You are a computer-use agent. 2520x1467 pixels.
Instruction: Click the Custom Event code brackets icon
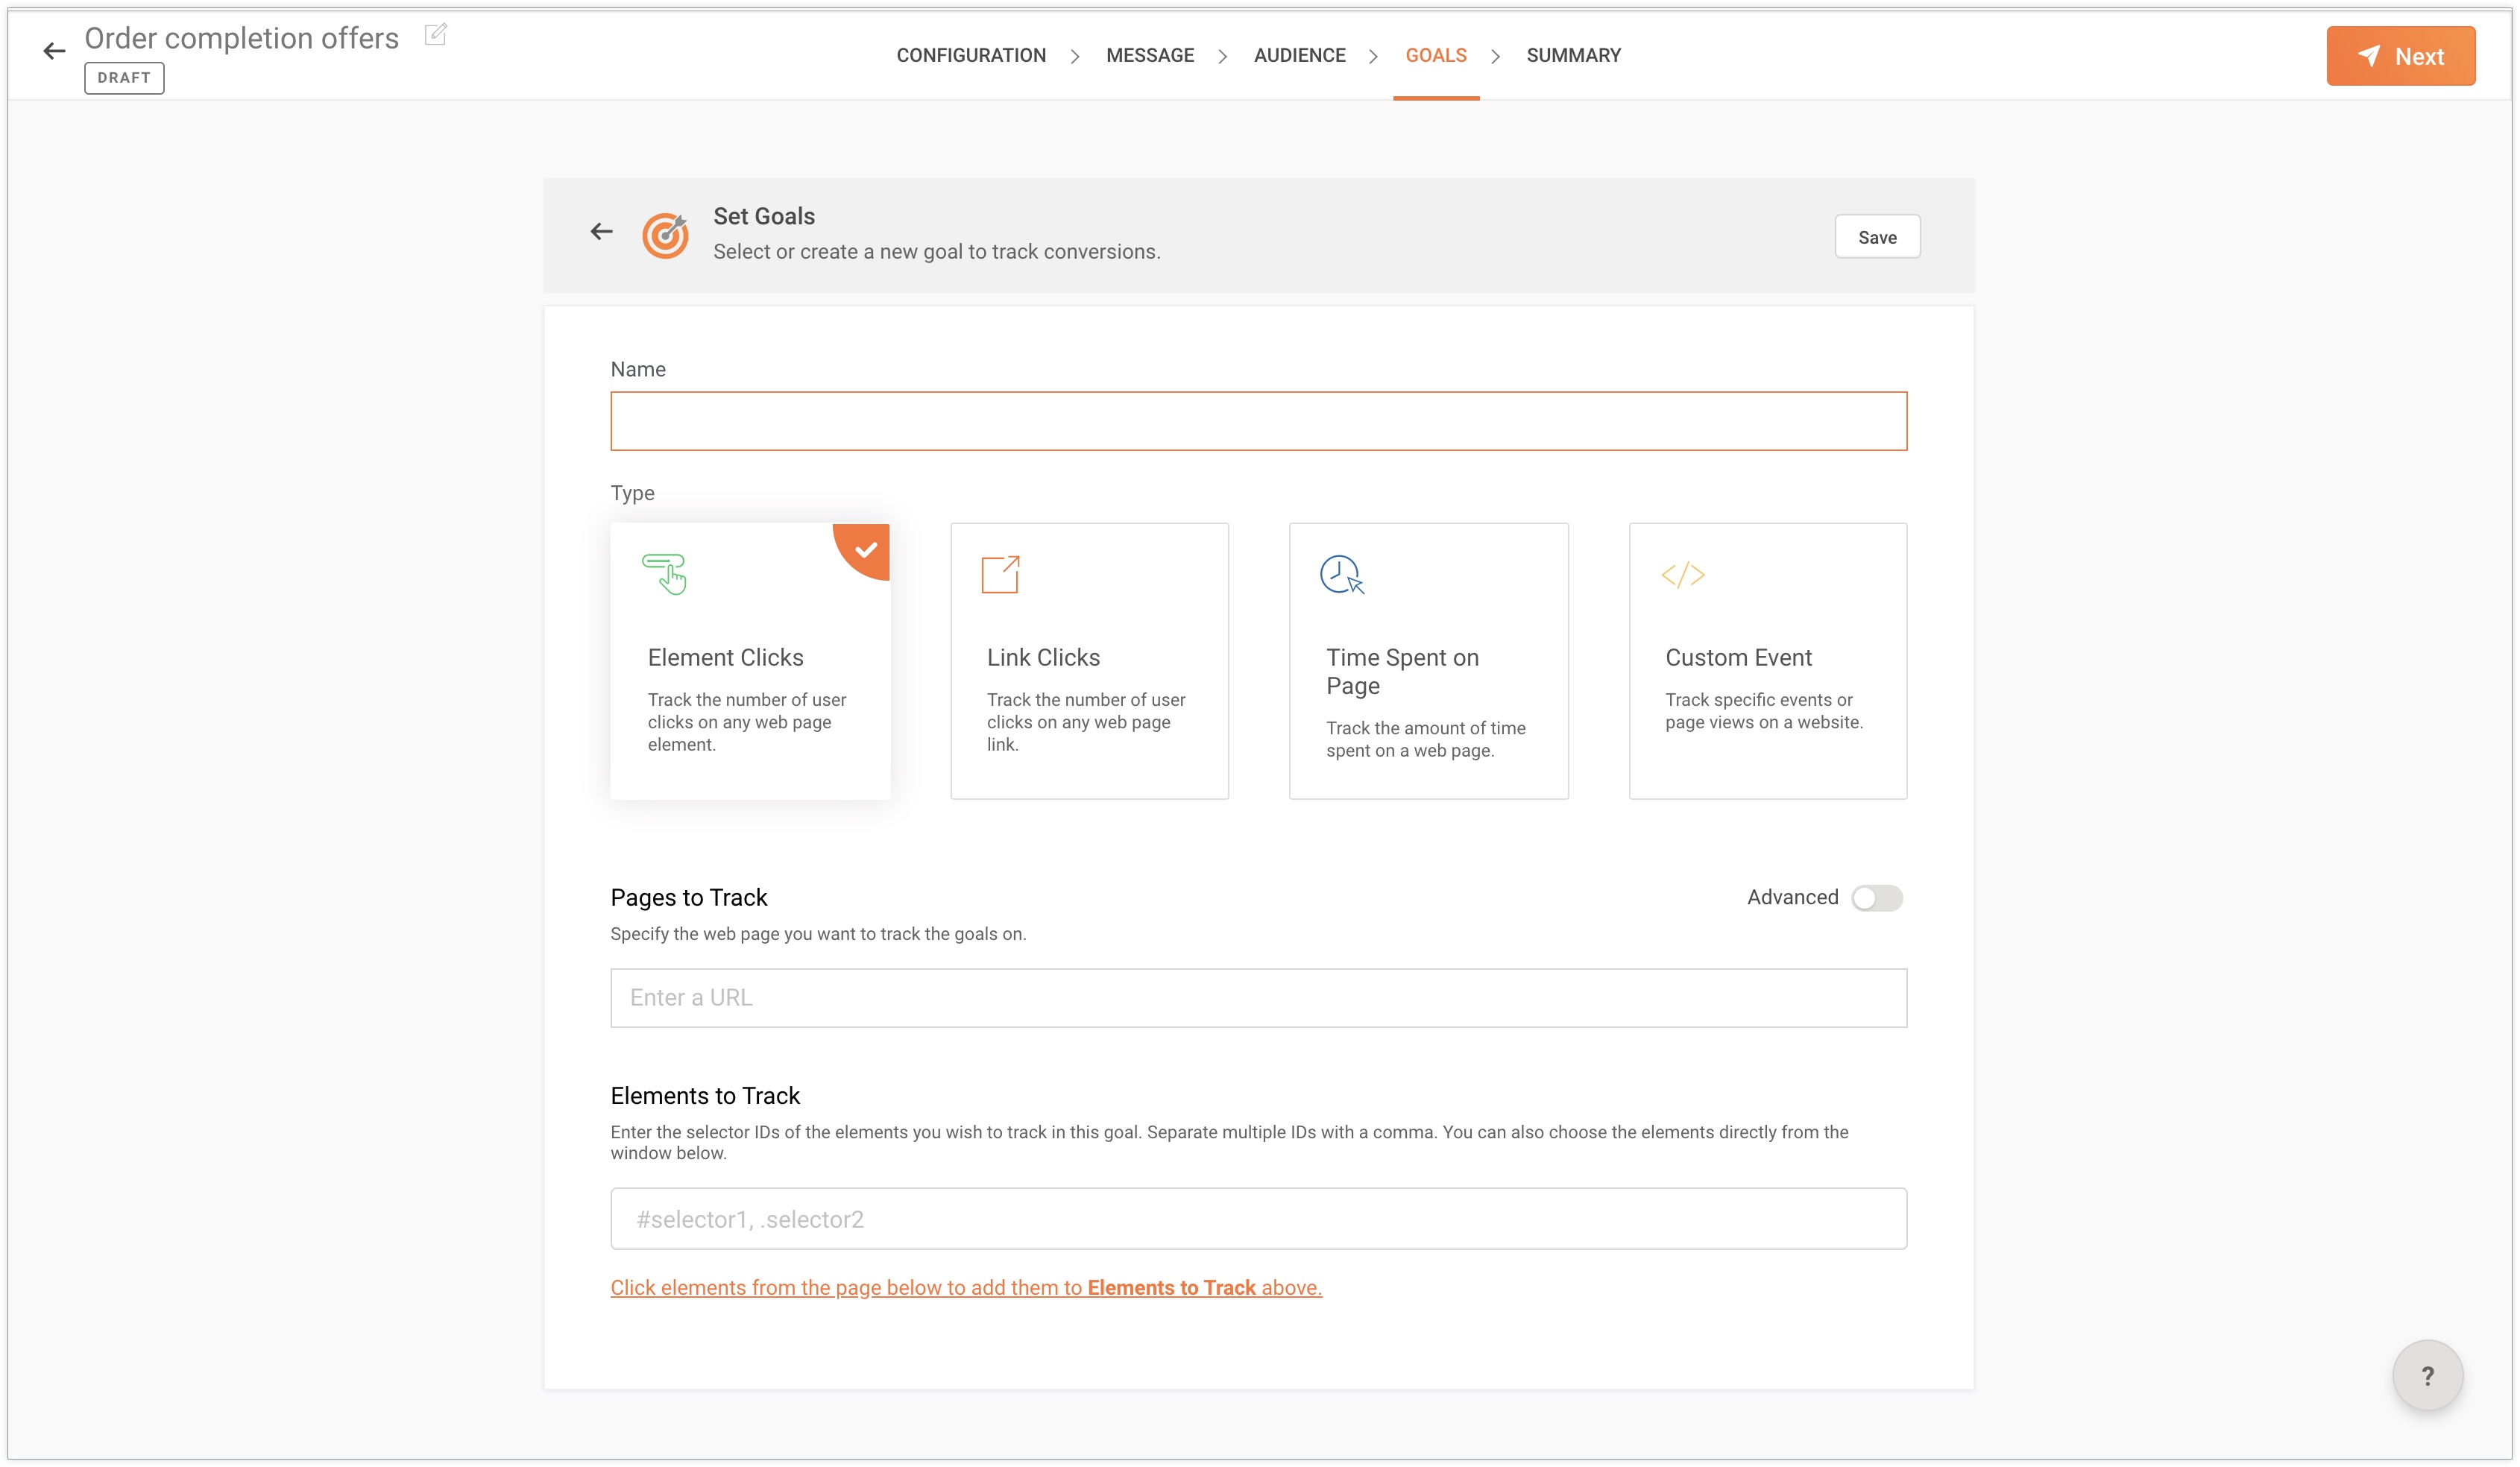tap(1682, 574)
